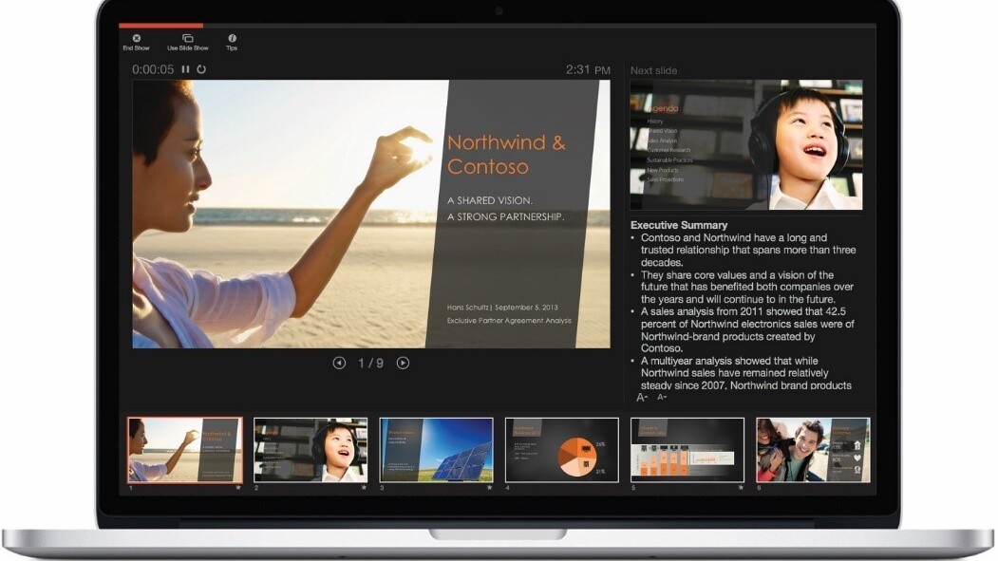
Task: Switch to Use Slide Show mode
Action: coord(186,43)
